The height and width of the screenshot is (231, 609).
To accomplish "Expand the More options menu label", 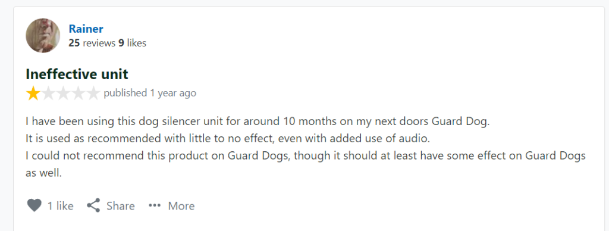I will (181, 206).
